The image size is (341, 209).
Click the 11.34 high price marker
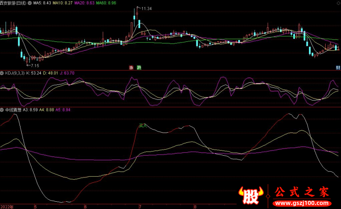point(146,9)
